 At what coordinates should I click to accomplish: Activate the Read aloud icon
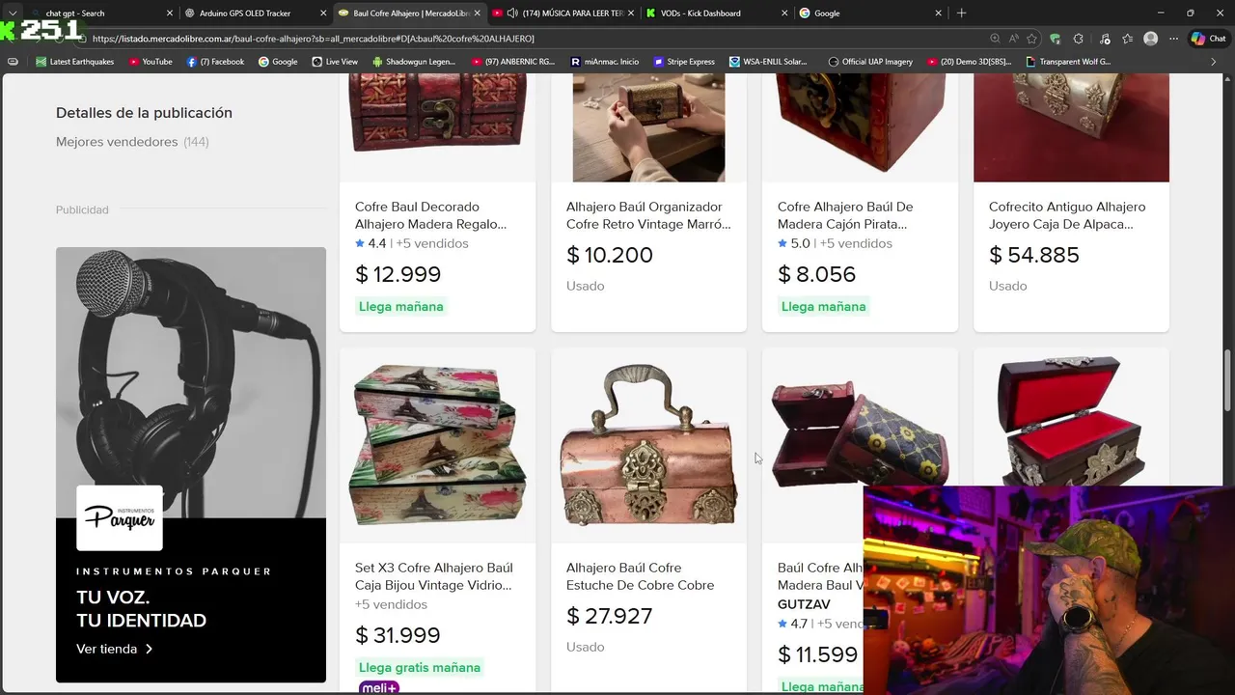(1014, 39)
